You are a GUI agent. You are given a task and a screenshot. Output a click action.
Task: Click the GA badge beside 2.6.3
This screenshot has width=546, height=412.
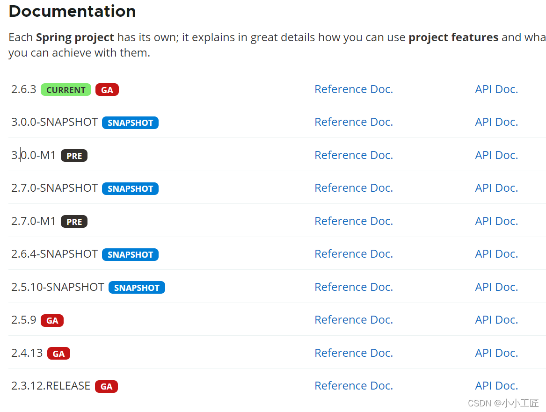[107, 90]
